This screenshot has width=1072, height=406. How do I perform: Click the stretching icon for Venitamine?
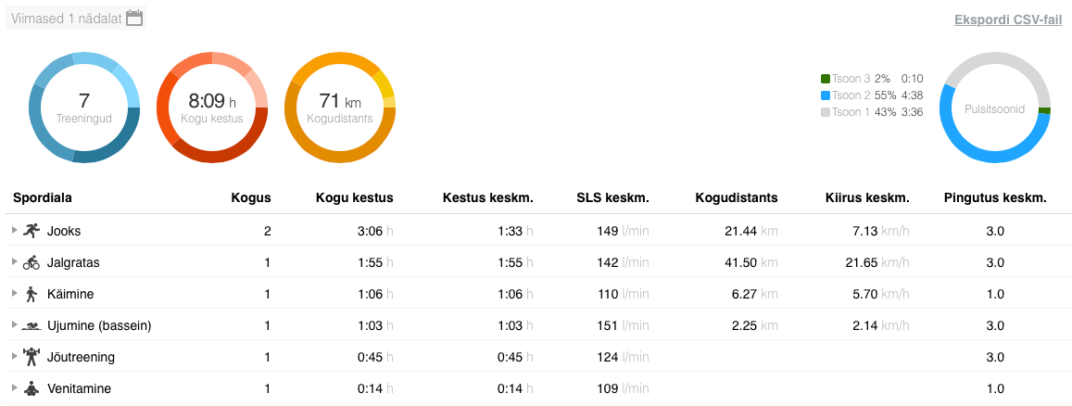click(32, 388)
